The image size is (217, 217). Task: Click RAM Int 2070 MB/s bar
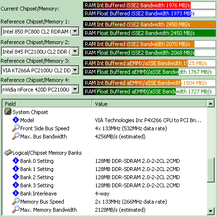pyautogui.click(x=149, y=44)
